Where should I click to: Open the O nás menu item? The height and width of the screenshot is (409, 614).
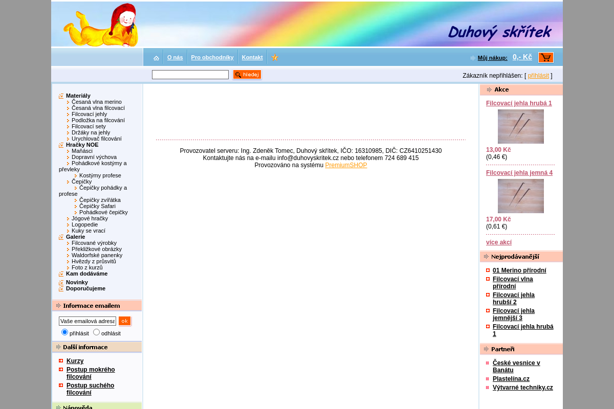point(175,57)
